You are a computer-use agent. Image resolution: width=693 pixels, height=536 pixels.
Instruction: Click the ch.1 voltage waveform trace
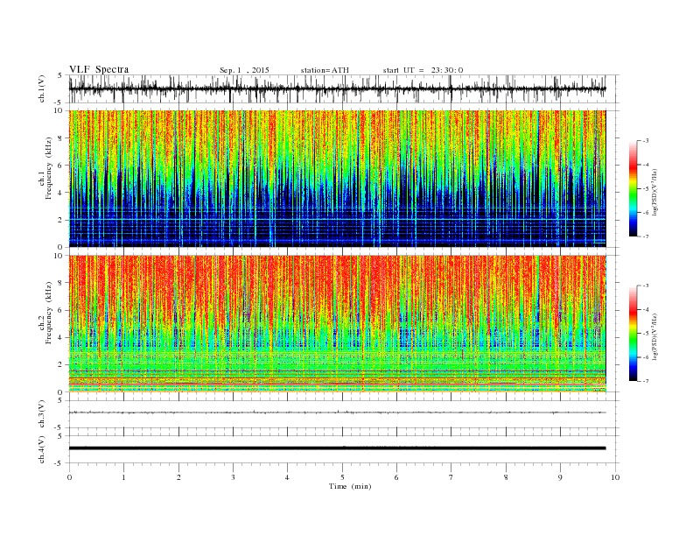[337, 88]
